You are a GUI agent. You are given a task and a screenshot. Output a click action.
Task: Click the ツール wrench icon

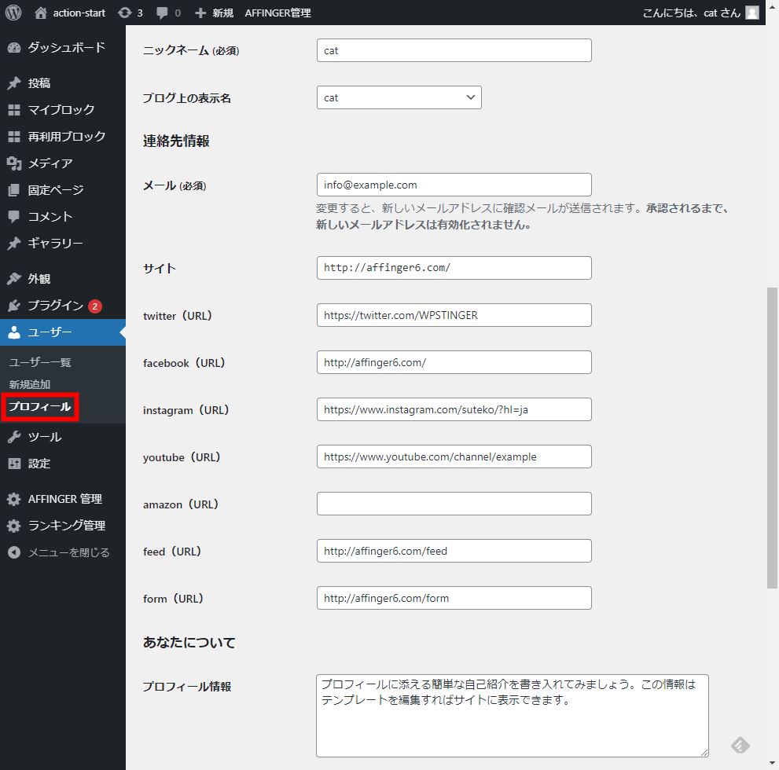(x=14, y=437)
